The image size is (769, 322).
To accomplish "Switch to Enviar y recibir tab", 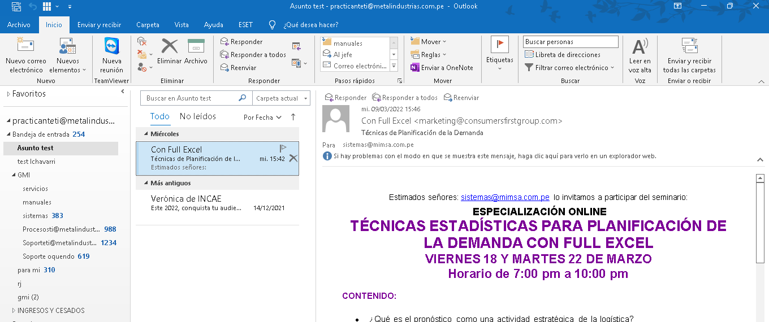I will [x=100, y=25].
